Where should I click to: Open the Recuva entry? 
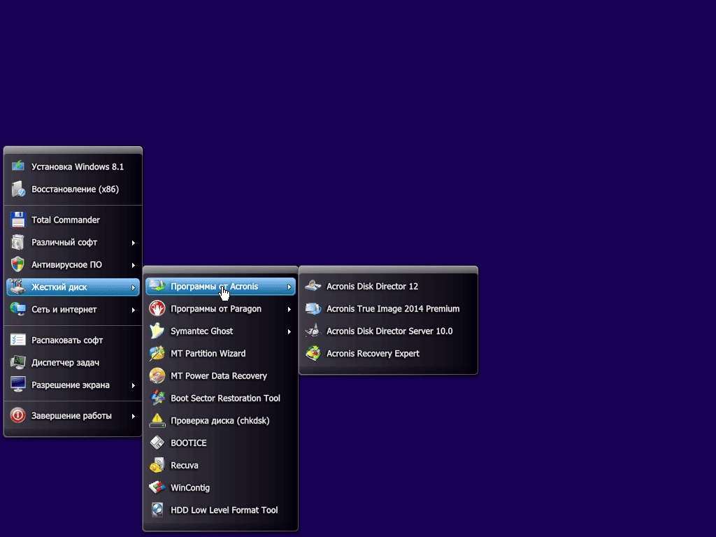click(220, 465)
